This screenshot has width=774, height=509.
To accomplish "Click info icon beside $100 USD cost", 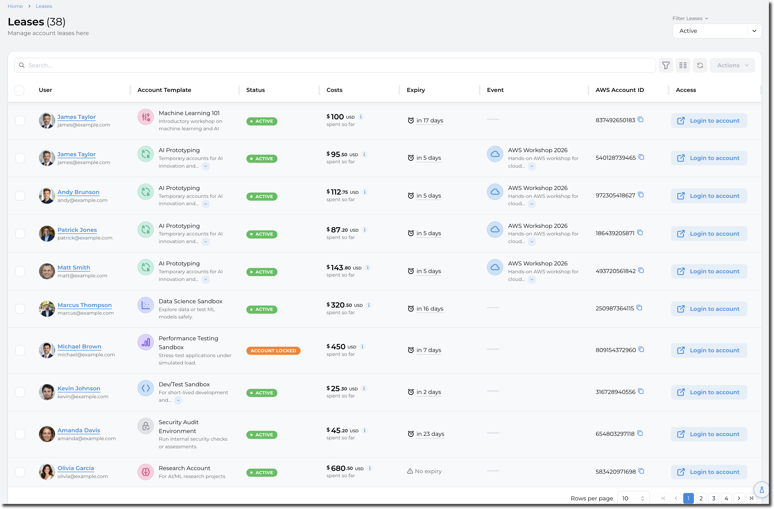I will (361, 117).
